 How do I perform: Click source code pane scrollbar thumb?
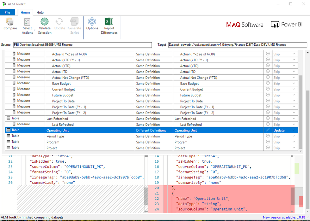click(x=146, y=196)
